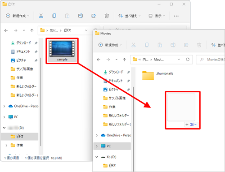Open 新規作成 menu in Movies window

tap(110, 45)
